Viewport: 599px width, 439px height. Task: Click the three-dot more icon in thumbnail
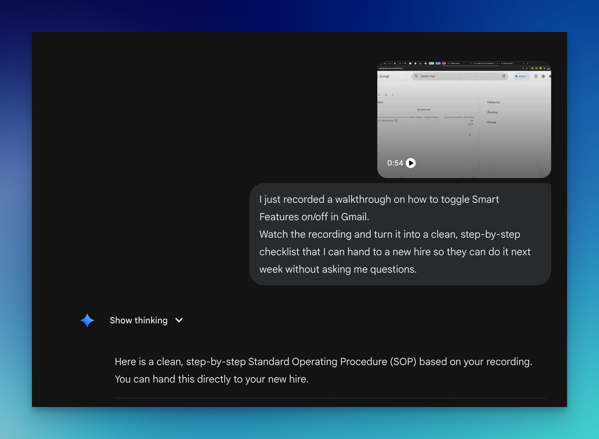[x=393, y=95]
